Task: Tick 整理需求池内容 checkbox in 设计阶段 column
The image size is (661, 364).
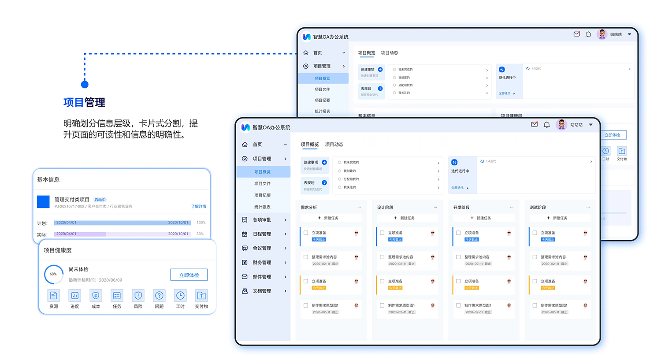Action: (x=382, y=257)
